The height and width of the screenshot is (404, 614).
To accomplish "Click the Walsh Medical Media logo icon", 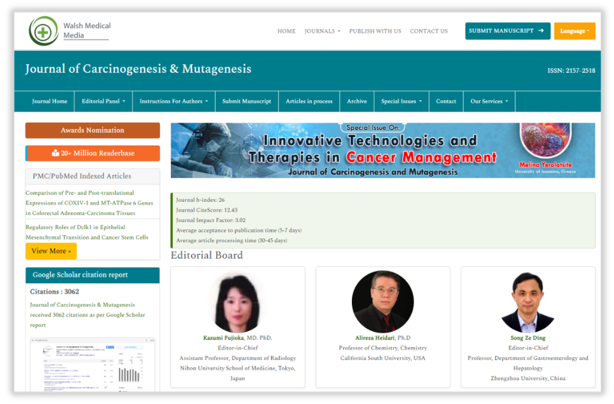I will coord(43,31).
